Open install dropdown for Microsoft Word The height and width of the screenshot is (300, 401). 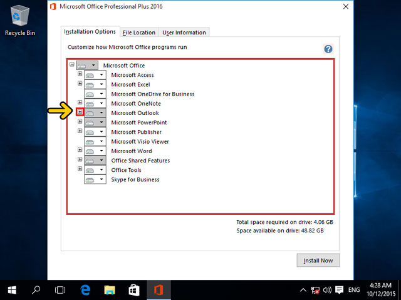point(95,151)
